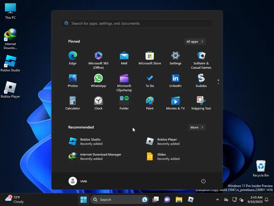Open the clock and date flyout
This screenshot has width=274, height=206.
255,200
